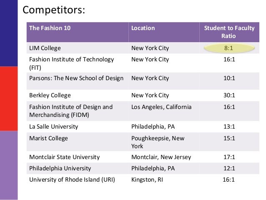Select the Location column header
The height and width of the screenshot is (200, 266).
[x=164, y=32]
